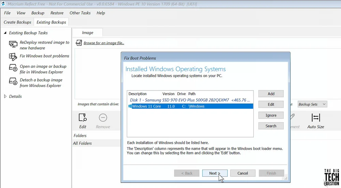Image resolution: width=341 pixels, height=188 pixels.
Task: Click the disabled Finish button
Action: click(271, 173)
